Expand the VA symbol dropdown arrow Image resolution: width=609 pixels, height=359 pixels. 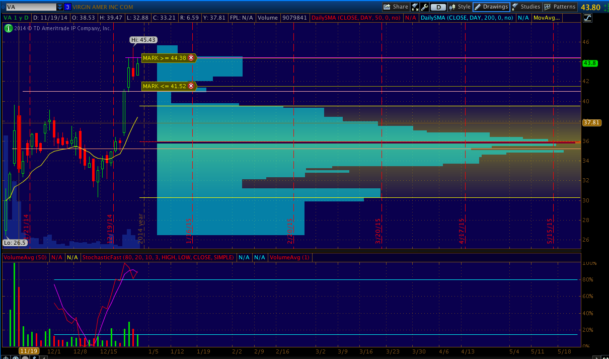(60, 7)
